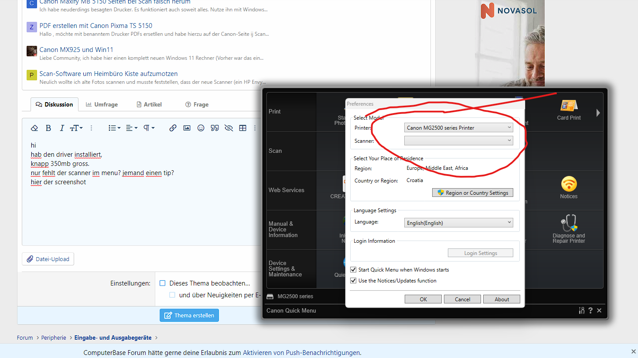Open the paragraph format dropdown
Viewport: 638px width, 358px height.
pyautogui.click(x=149, y=128)
